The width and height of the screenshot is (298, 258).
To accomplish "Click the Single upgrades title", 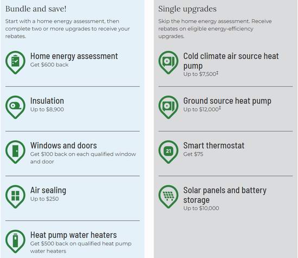I will coord(187,9).
